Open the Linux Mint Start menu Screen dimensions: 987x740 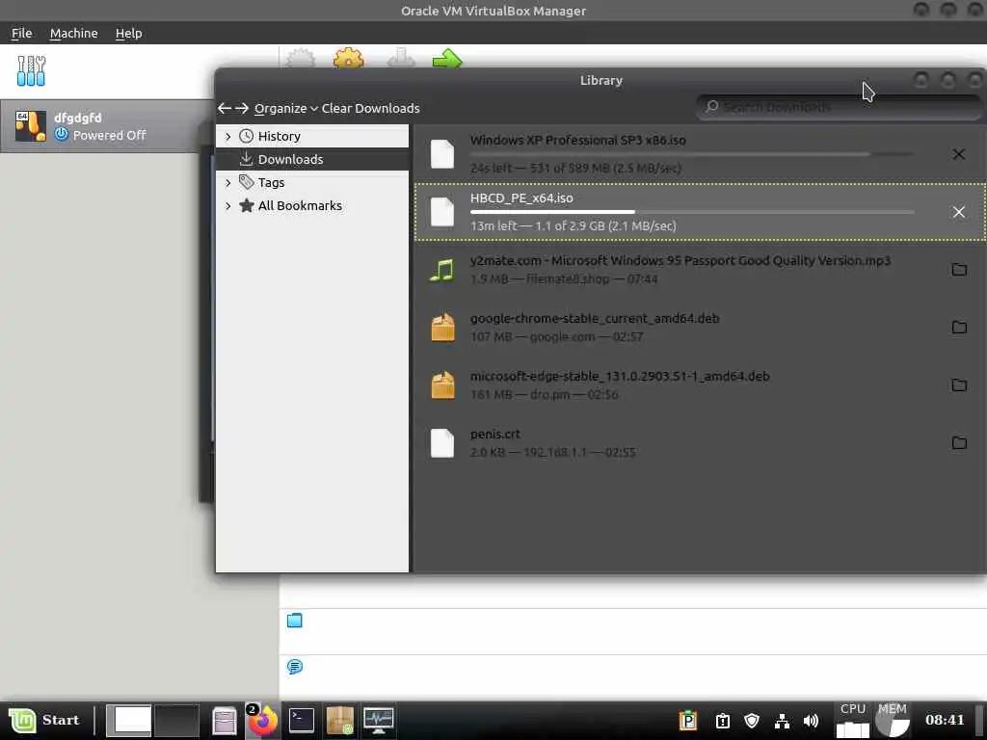(44, 721)
